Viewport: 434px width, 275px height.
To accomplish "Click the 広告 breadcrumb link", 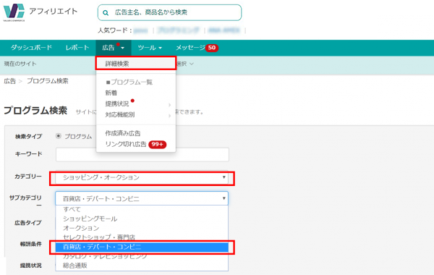I will coord(9,81).
